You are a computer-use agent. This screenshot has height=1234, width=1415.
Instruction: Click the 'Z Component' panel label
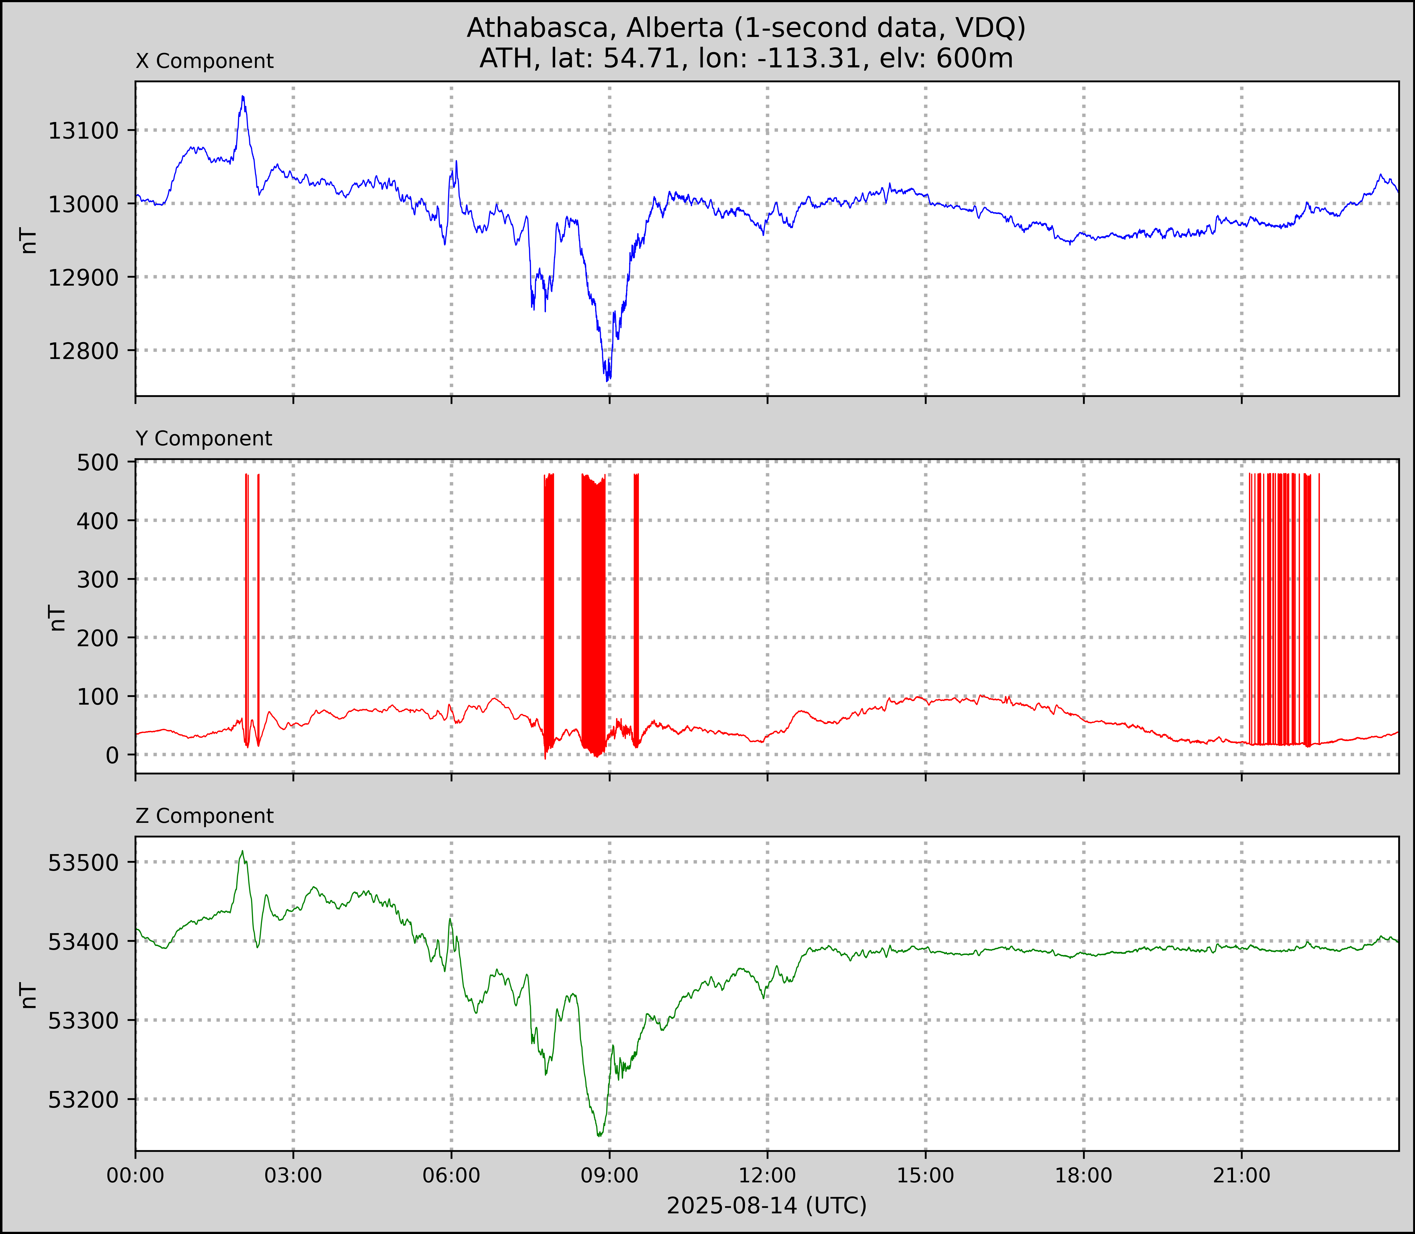pos(205,816)
